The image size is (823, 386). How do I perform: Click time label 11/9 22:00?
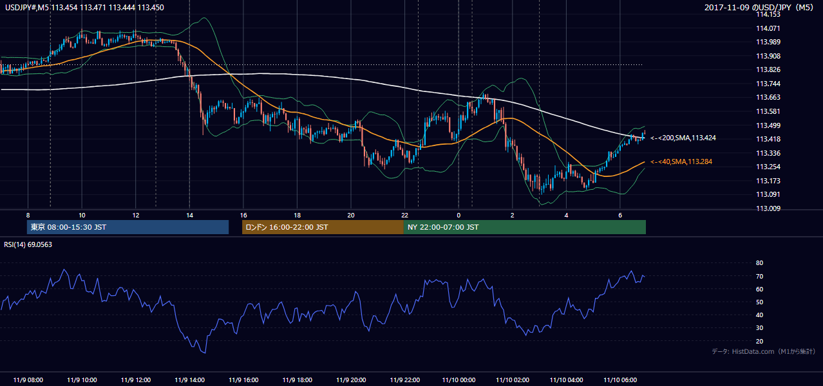(404, 380)
